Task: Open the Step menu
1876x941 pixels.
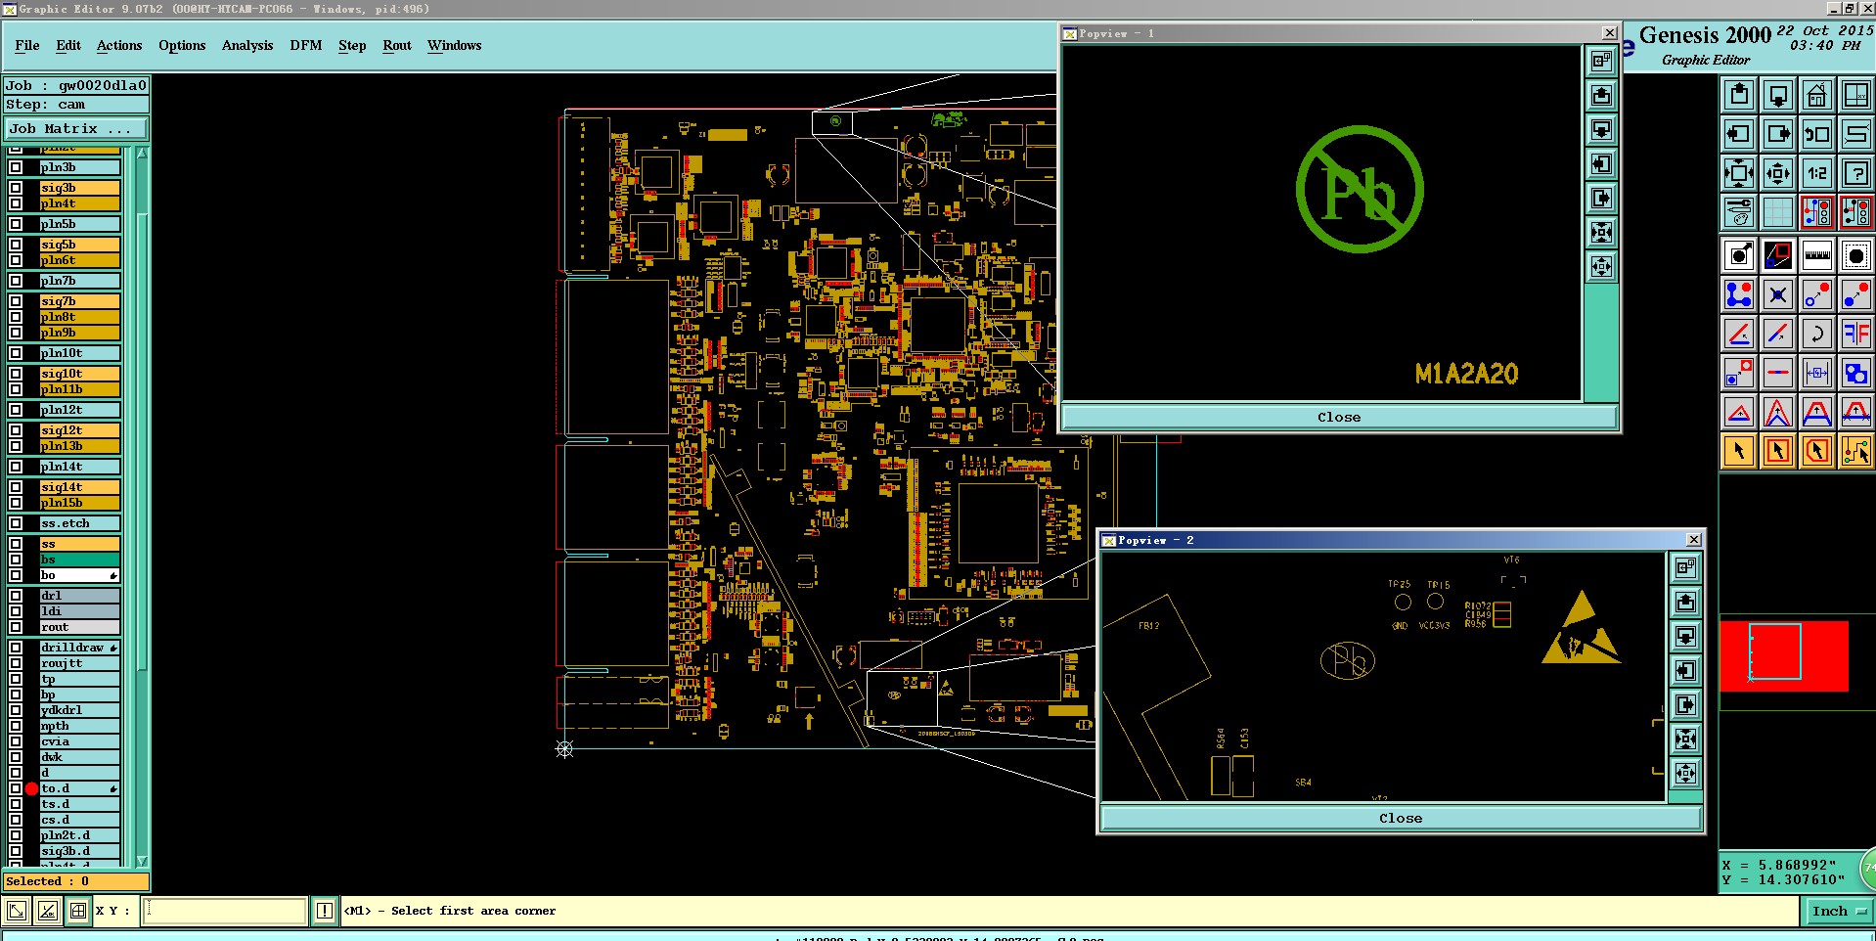Action: (x=352, y=46)
